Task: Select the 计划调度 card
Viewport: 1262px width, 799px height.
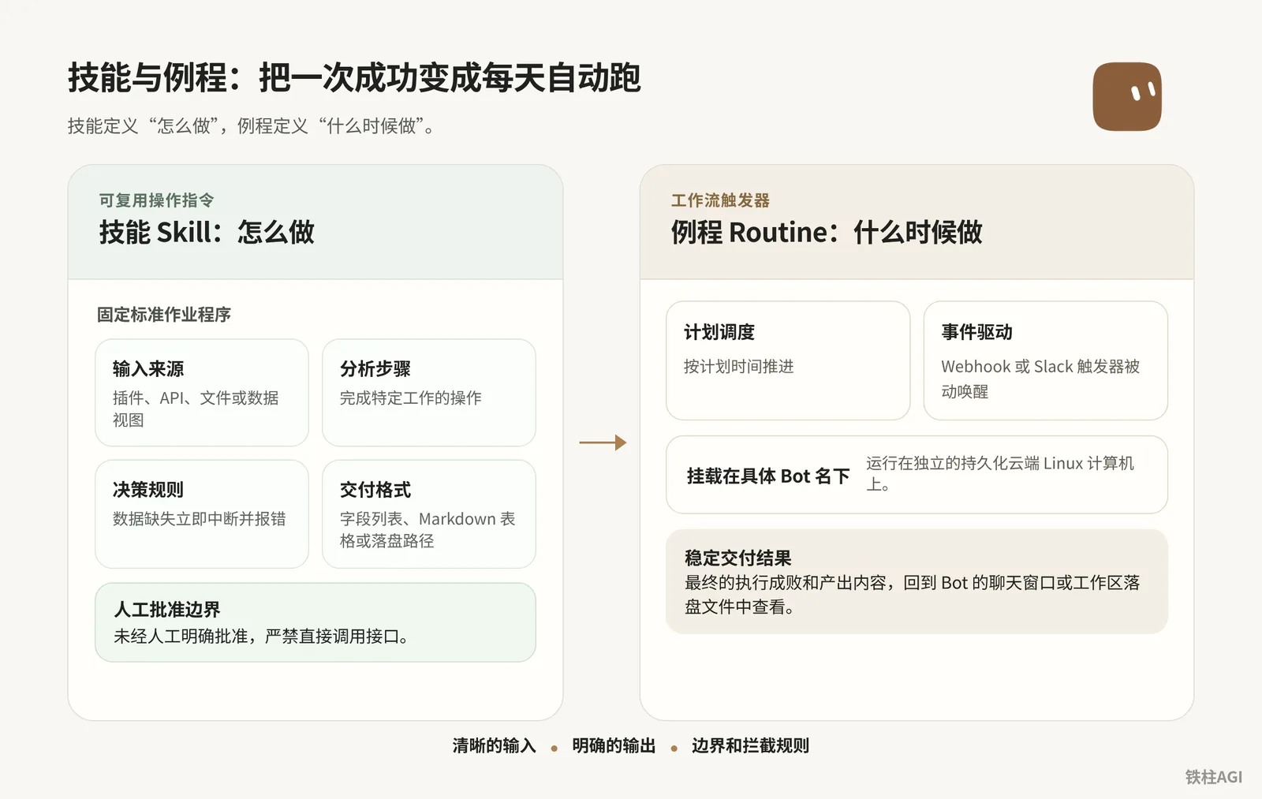Action: 788,360
